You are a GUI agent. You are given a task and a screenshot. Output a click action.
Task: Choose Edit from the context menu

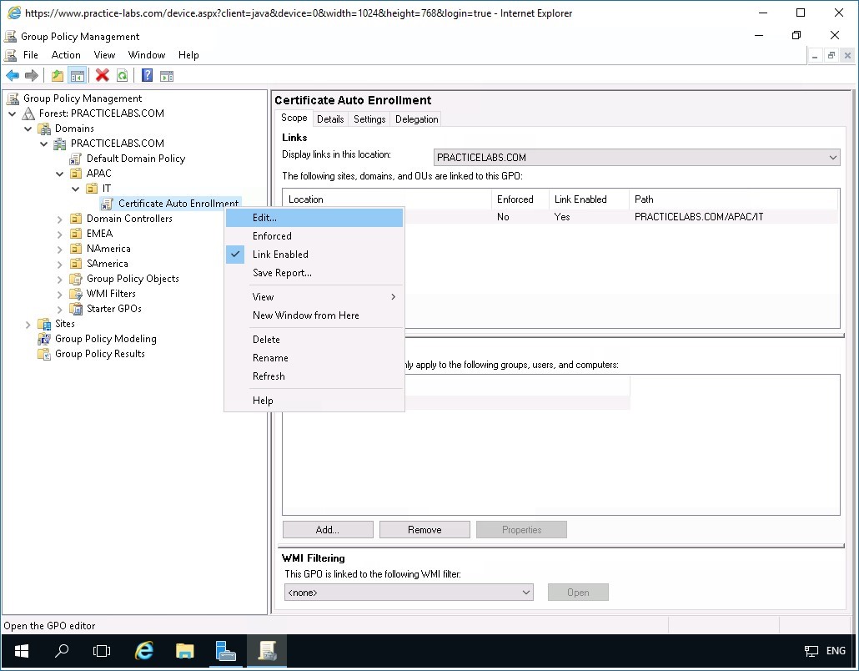[x=265, y=217]
